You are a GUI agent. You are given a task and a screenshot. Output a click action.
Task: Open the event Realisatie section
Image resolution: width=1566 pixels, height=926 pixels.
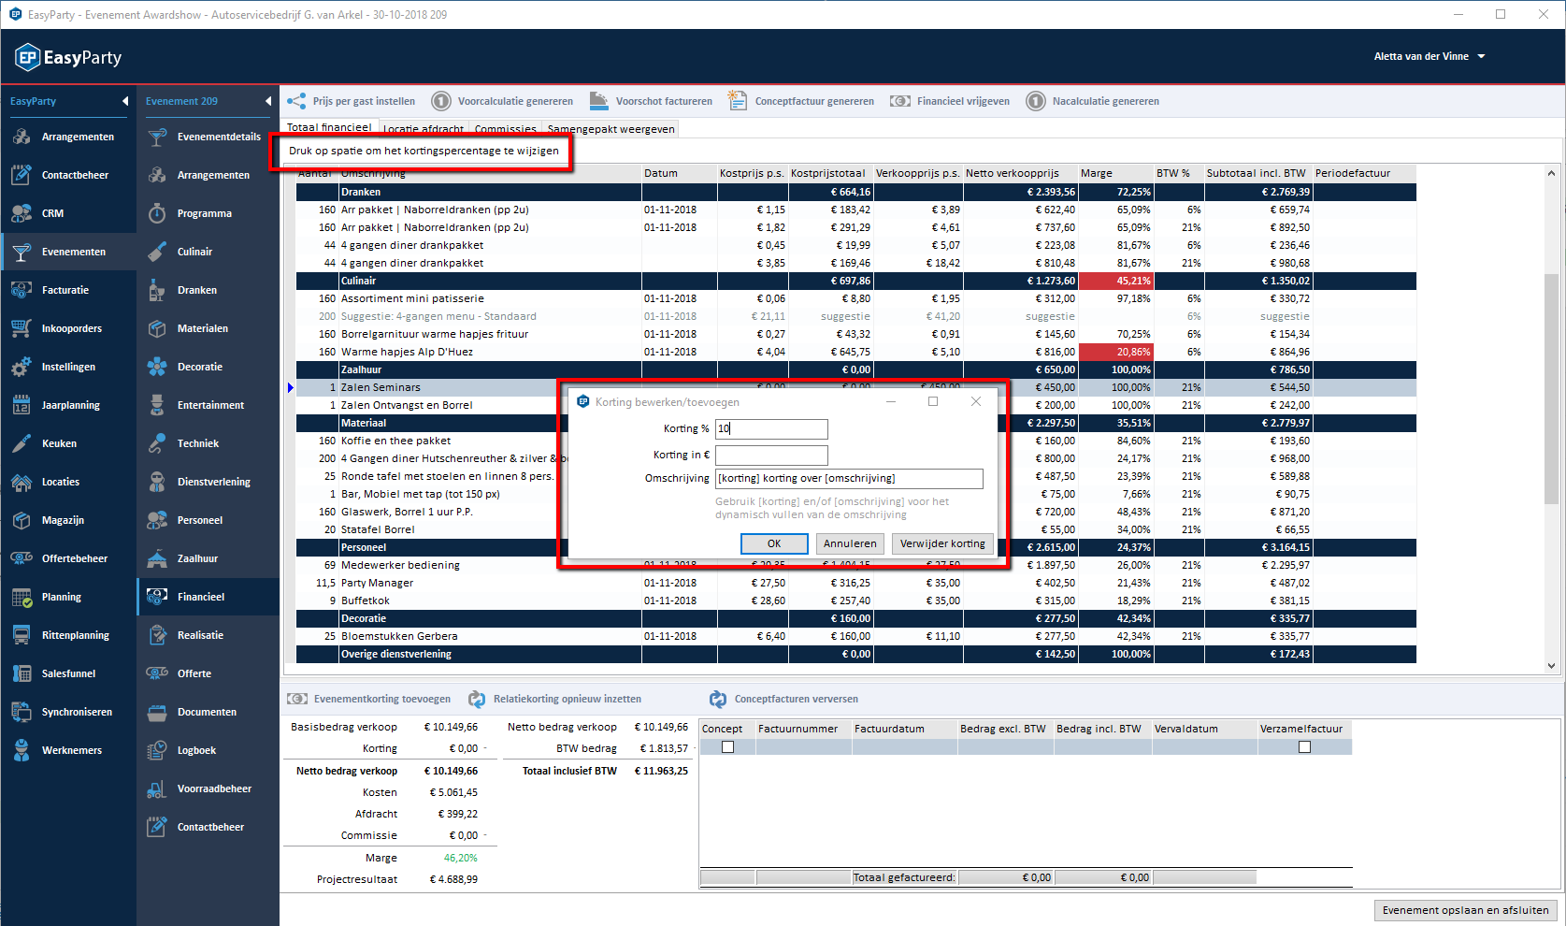click(208, 635)
